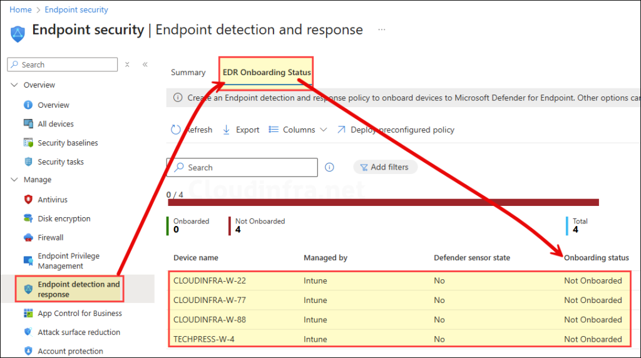Viewport: 641px width, 358px height.
Task: Sort by Onboarding status column header
Action: (597, 258)
